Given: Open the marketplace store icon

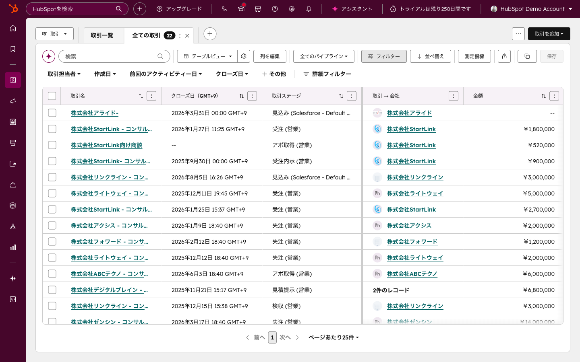Looking at the screenshot, I should pos(258,9).
